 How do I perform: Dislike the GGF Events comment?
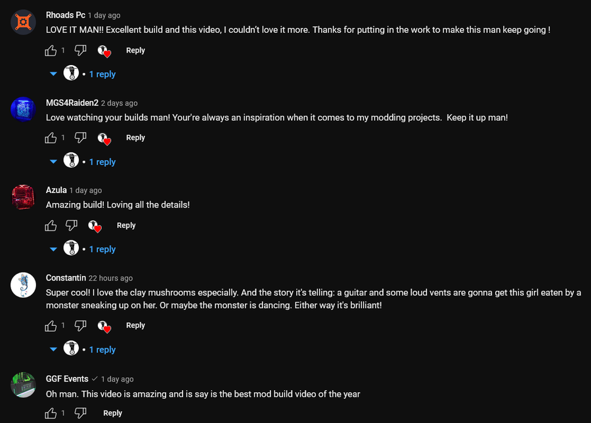pos(80,413)
